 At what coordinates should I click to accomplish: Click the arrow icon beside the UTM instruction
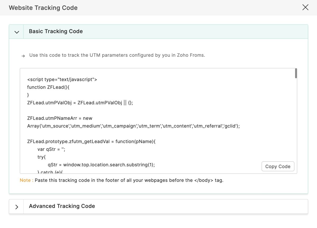(x=23, y=56)
